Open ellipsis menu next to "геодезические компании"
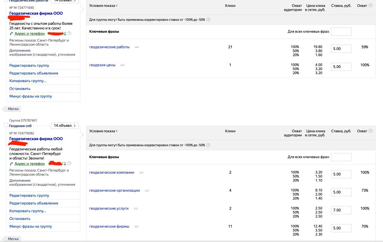The image size is (383, 242). pyautogui.click(x=141, y=173)
